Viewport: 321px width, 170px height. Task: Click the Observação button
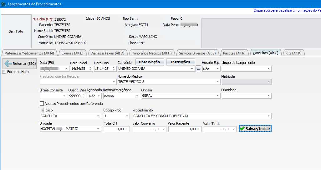tap(149, 62)
